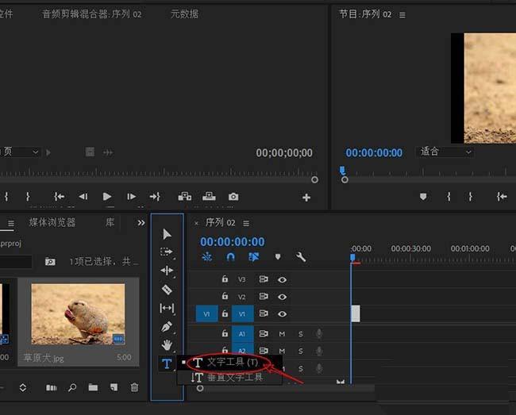Open program monitor 节目:序列 02 panel menu

click(402, 15)
